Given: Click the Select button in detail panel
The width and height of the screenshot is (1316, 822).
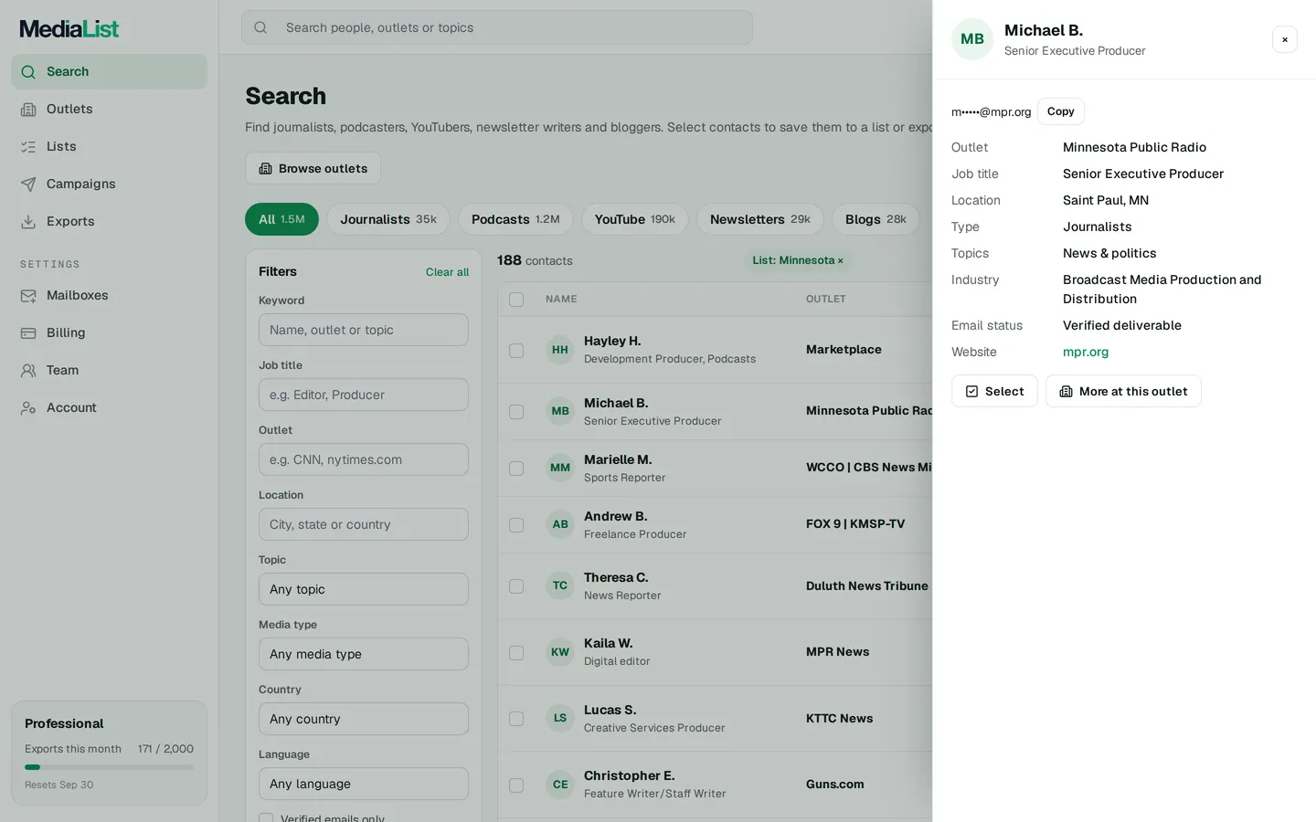Looking at the screenshot, I should click(994, 391).
